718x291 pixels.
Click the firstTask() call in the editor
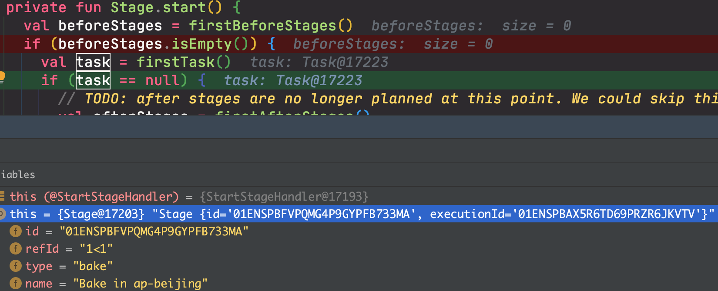184,62
